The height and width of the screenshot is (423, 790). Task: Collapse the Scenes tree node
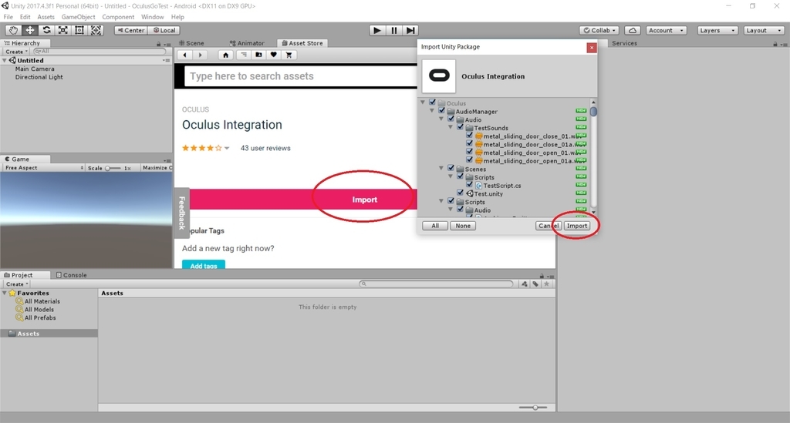(x=441, y=169)
